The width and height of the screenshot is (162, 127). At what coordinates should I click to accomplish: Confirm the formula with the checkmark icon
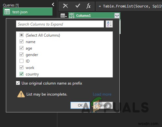point(78,6)
